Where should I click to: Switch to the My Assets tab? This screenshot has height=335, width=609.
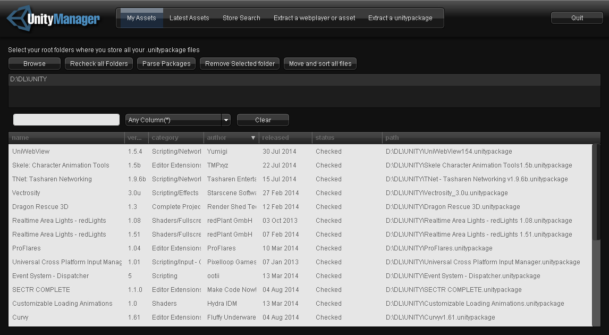(141, 18)
